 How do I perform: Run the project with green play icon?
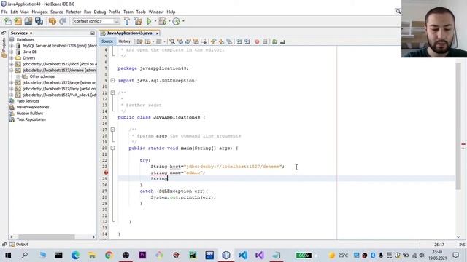[x=149, y=21]
